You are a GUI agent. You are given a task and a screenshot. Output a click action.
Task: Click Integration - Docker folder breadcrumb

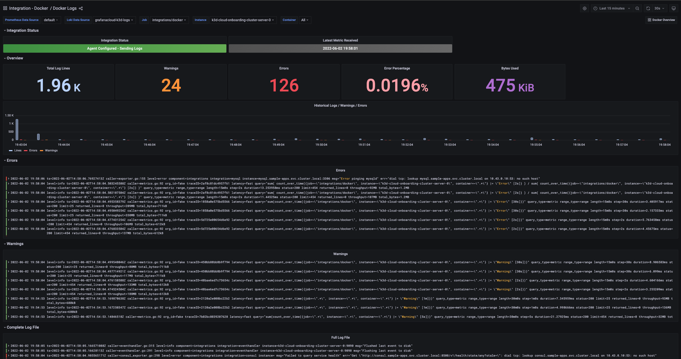[x=28, y=8]
